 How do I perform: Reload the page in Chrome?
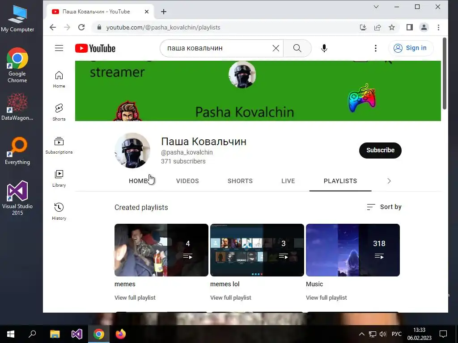(81, 27)
